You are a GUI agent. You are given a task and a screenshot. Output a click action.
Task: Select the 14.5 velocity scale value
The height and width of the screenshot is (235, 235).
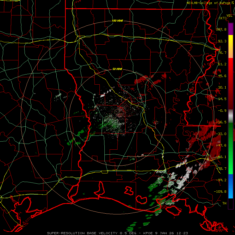222,99
